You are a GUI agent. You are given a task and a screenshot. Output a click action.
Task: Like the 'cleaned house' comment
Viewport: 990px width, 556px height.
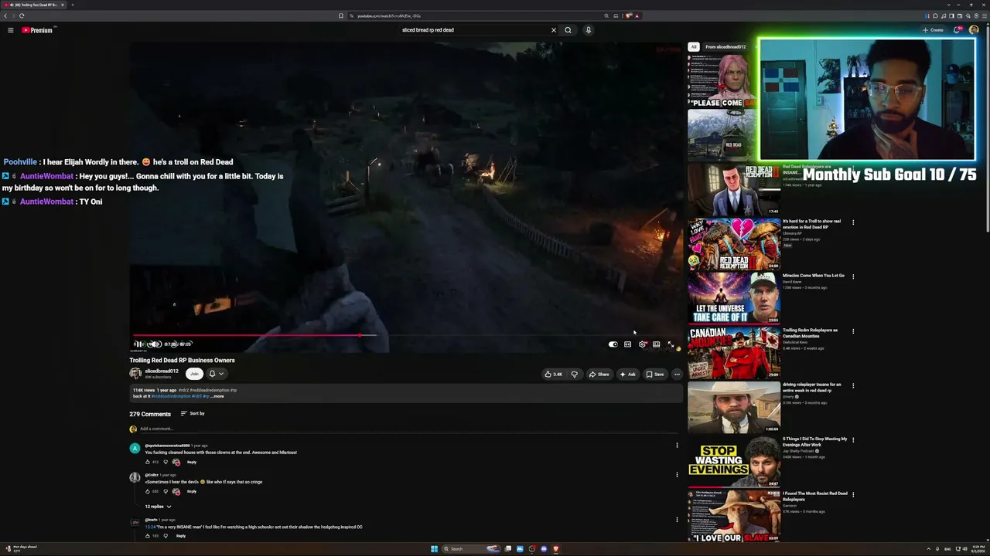coord(148,462)
